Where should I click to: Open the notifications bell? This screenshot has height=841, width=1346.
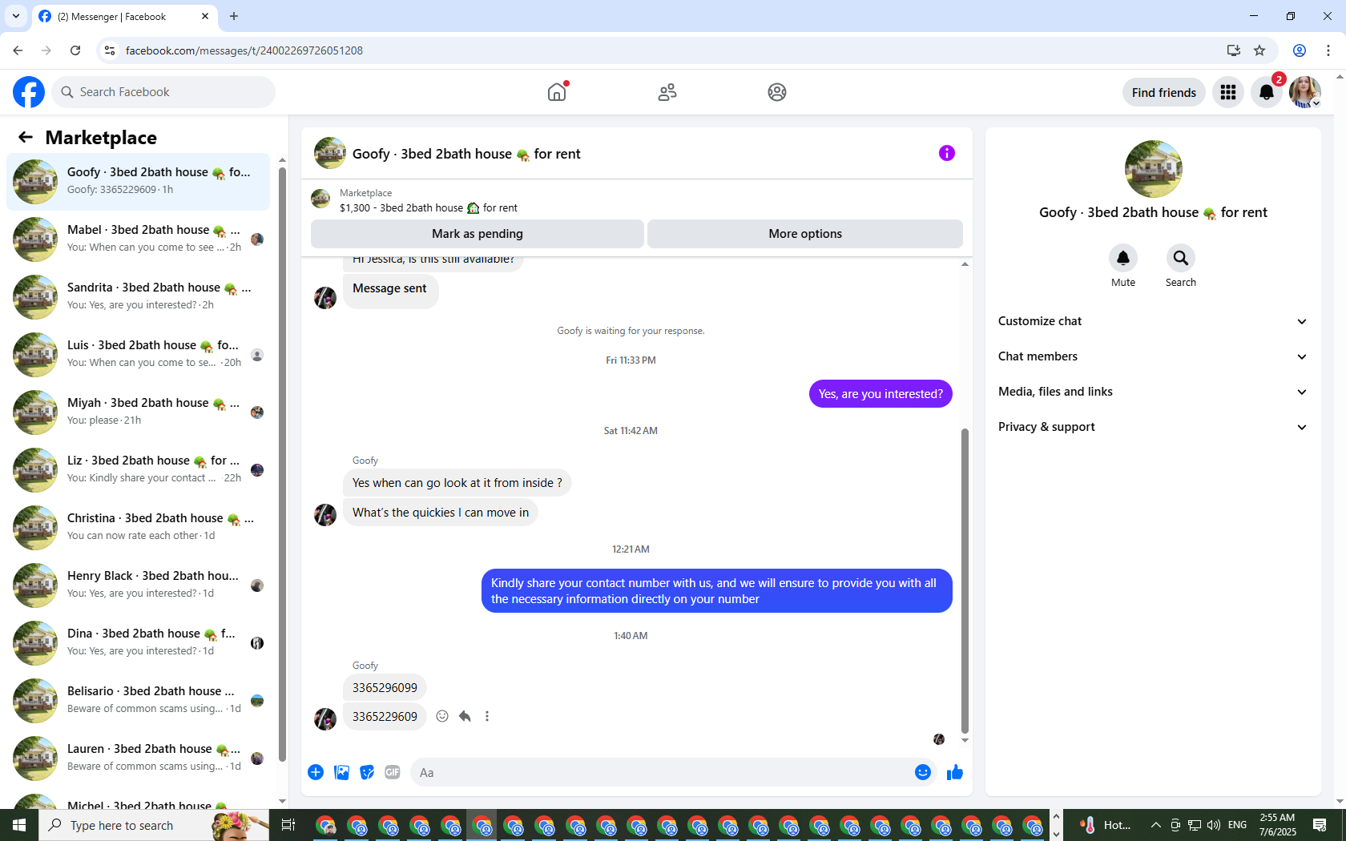[x=1267, y=92]
